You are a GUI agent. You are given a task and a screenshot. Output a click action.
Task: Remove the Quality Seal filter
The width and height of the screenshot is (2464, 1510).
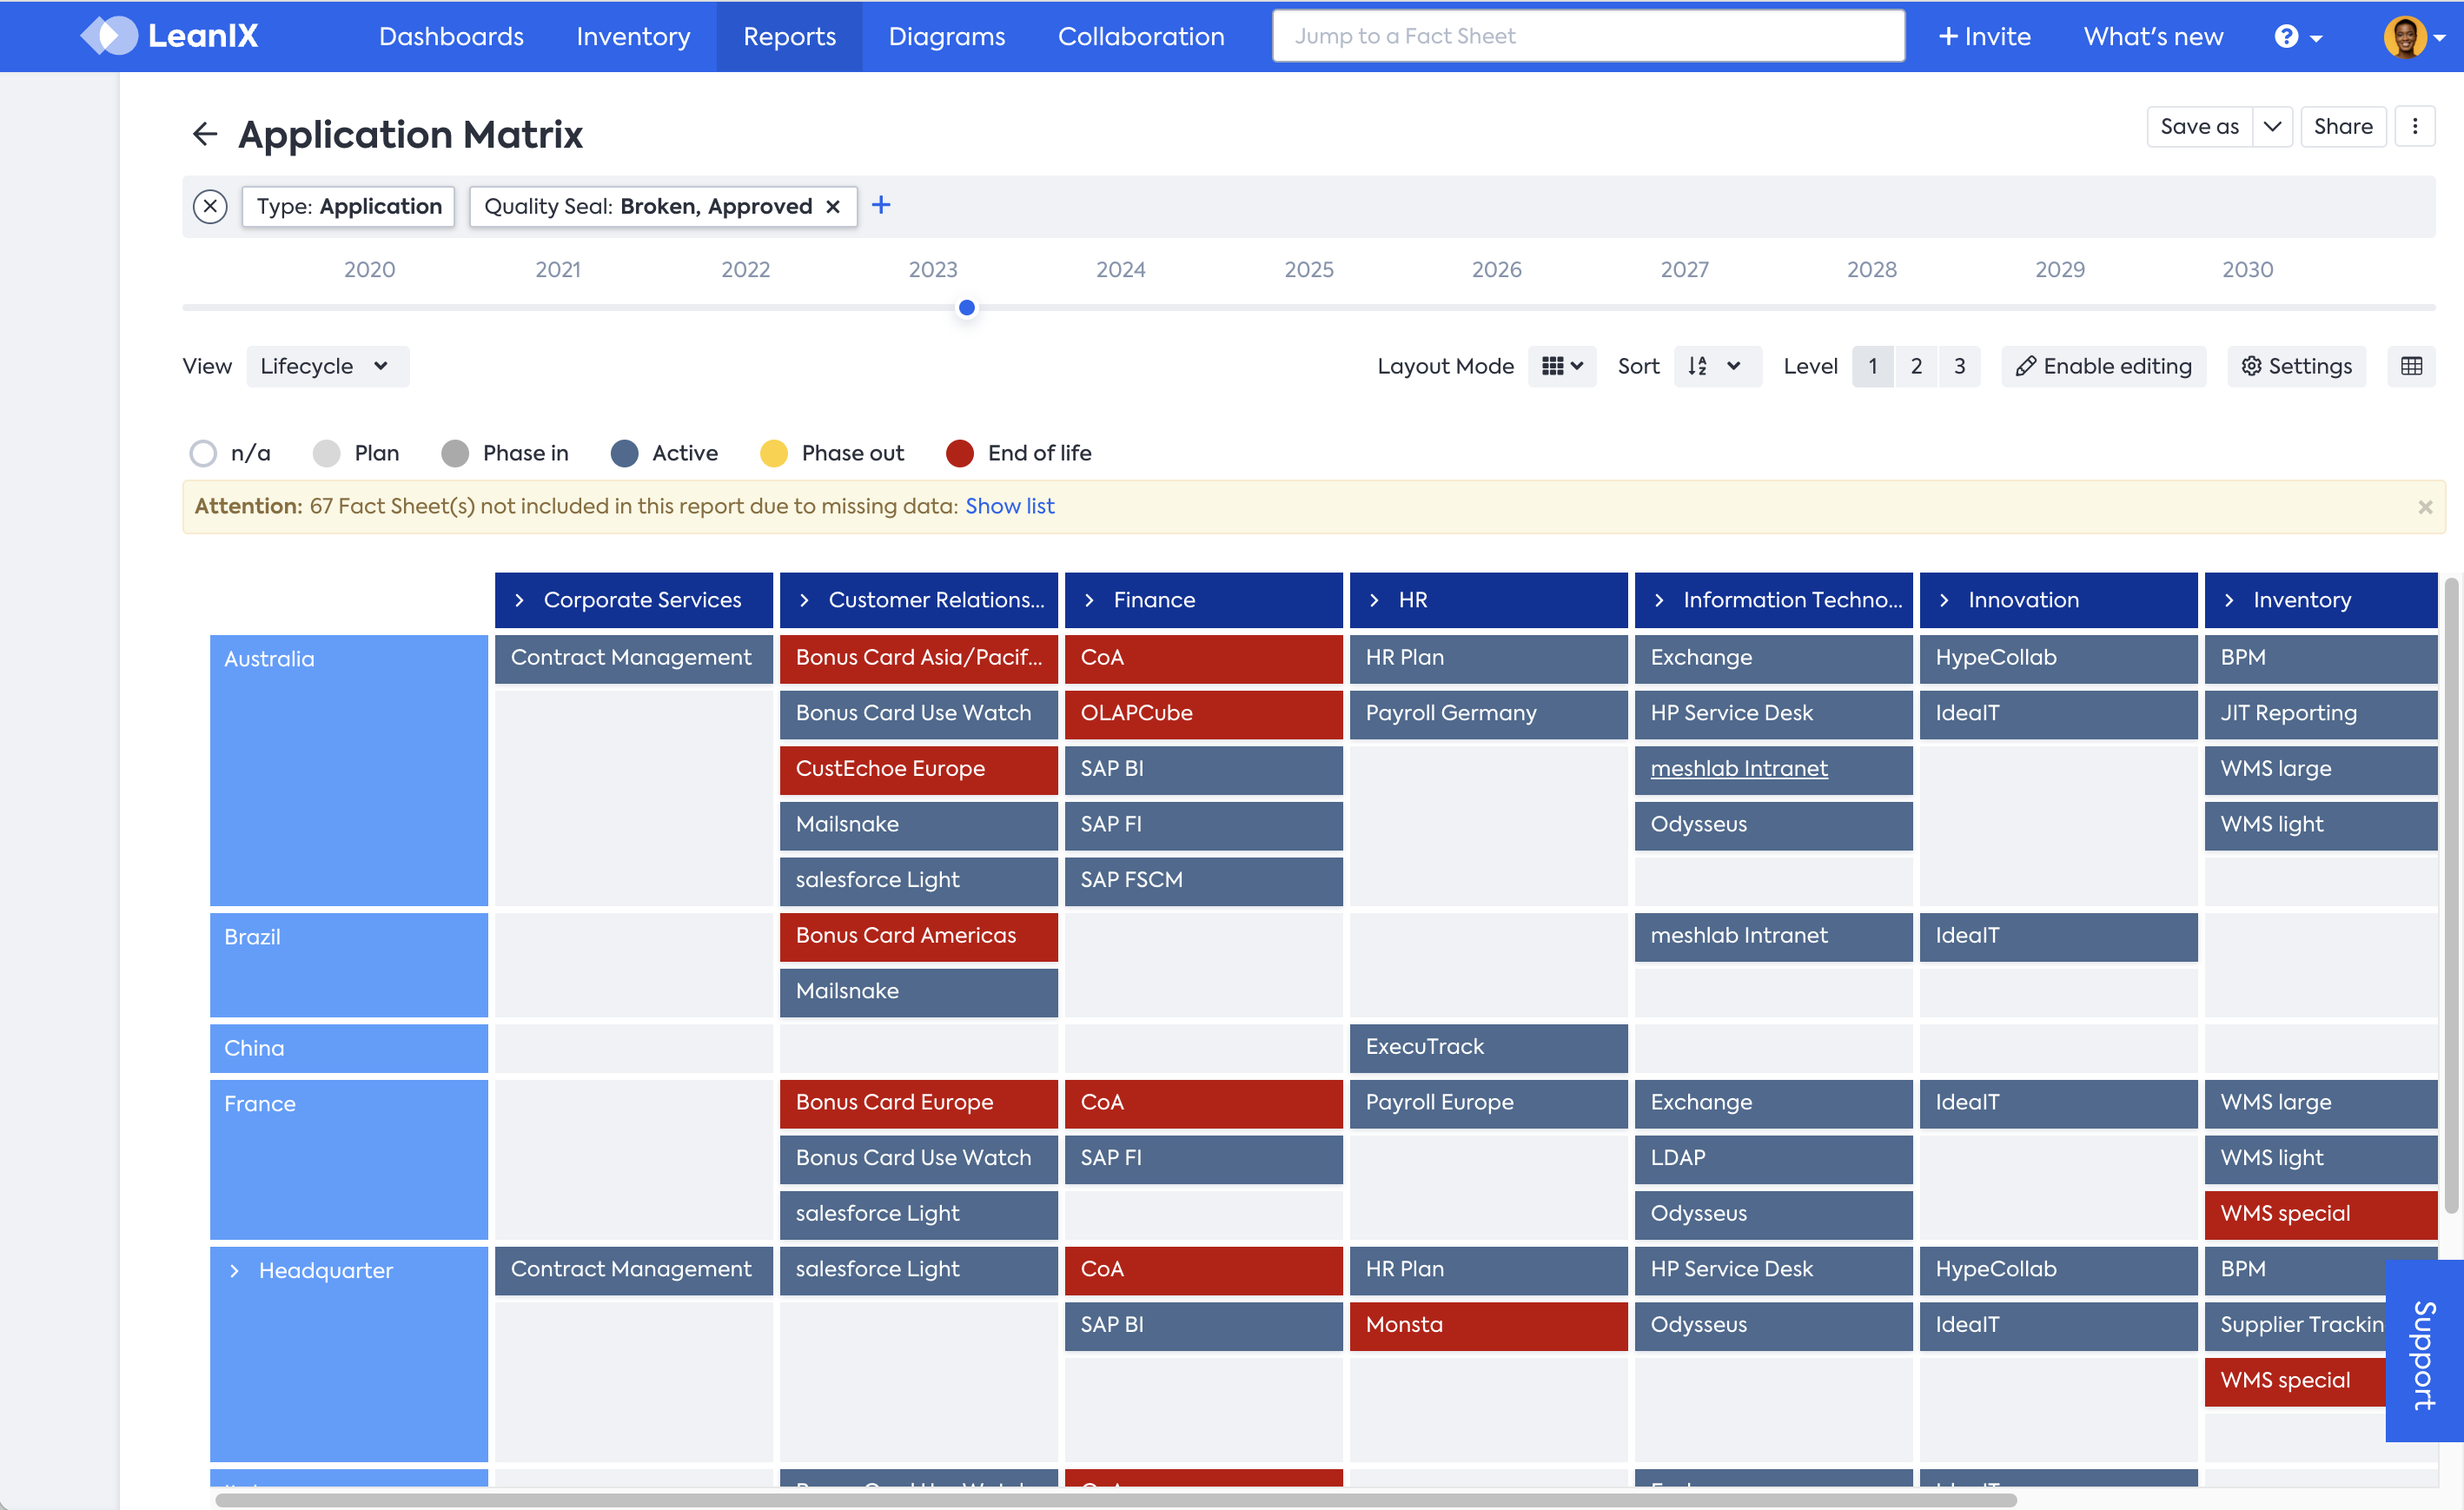point(833,207)
